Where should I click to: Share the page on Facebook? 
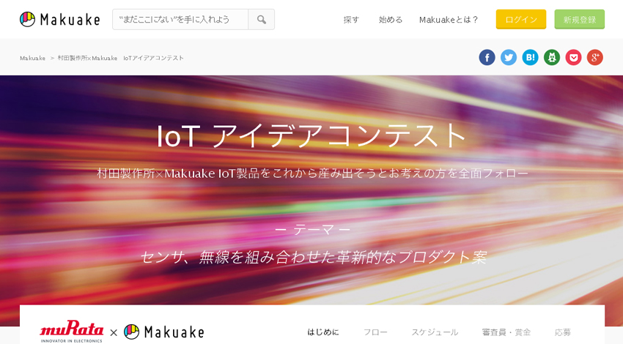(x=487, y=57)
